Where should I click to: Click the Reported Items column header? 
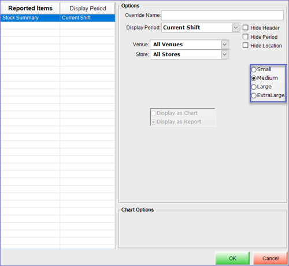point(30,8)
